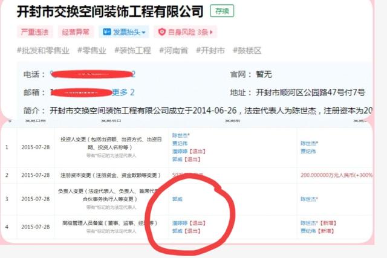Click the 官网 value 暂无

264,74
